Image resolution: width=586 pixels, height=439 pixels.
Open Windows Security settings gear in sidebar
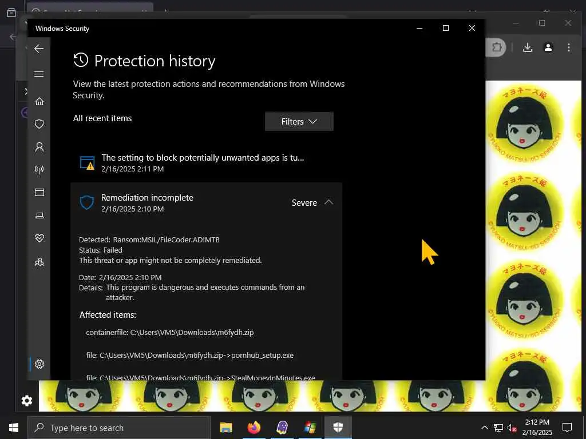[x=39, y=364]
